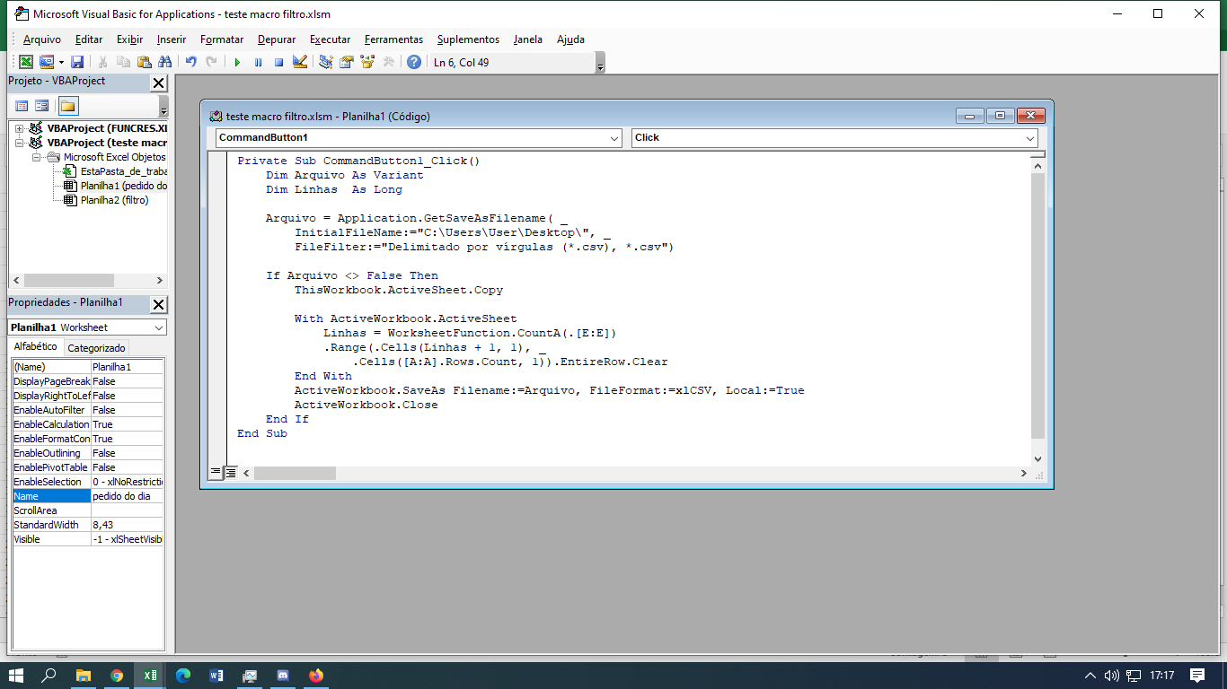Select EstaPasta_de_traba in the project tree
Viewport: 1227px width, 689px height.
[x=123, y=171]
